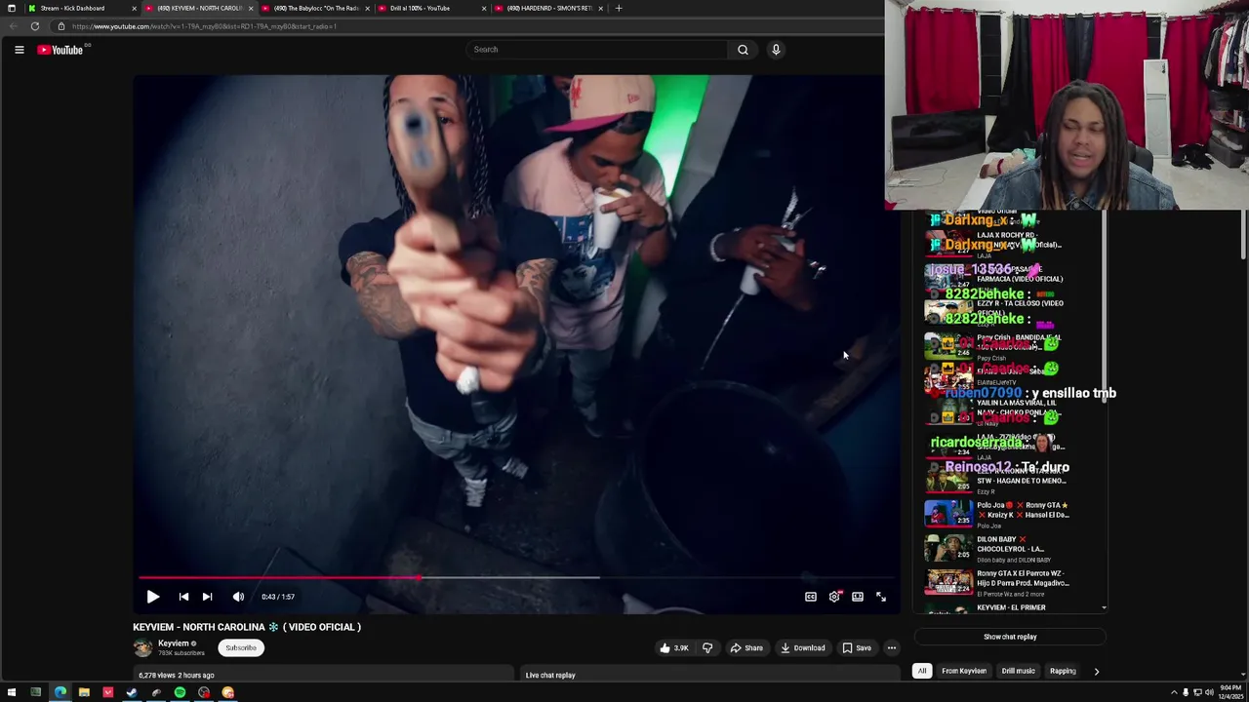Show hidden system tray icons

(x=1174, y=692)
